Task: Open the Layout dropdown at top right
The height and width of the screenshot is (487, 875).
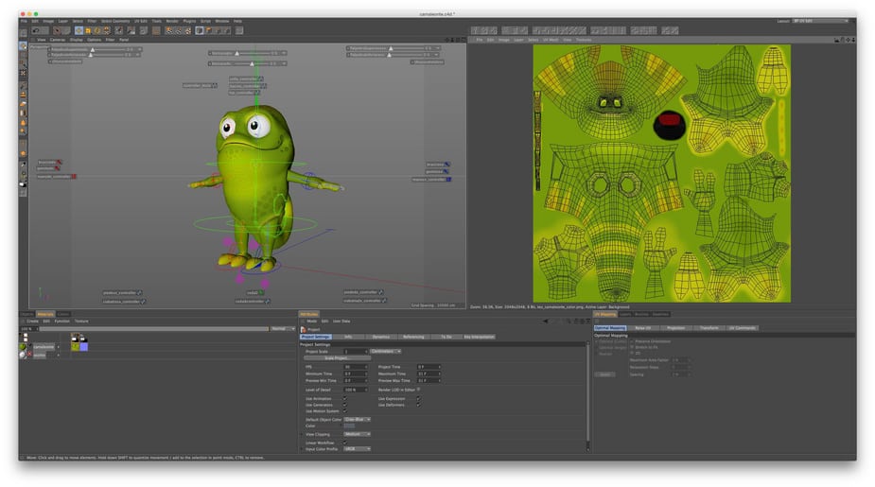Action: pos(820,21)
